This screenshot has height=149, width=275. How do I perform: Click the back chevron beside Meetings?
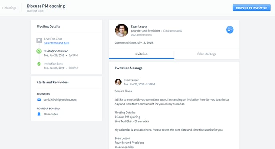point(2,8)
